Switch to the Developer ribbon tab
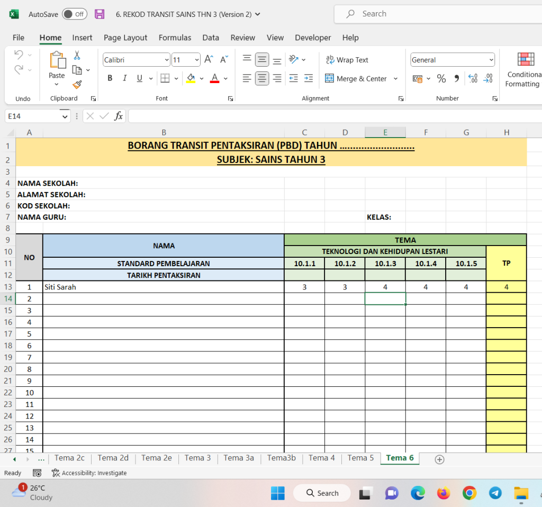 pos(312,38)
